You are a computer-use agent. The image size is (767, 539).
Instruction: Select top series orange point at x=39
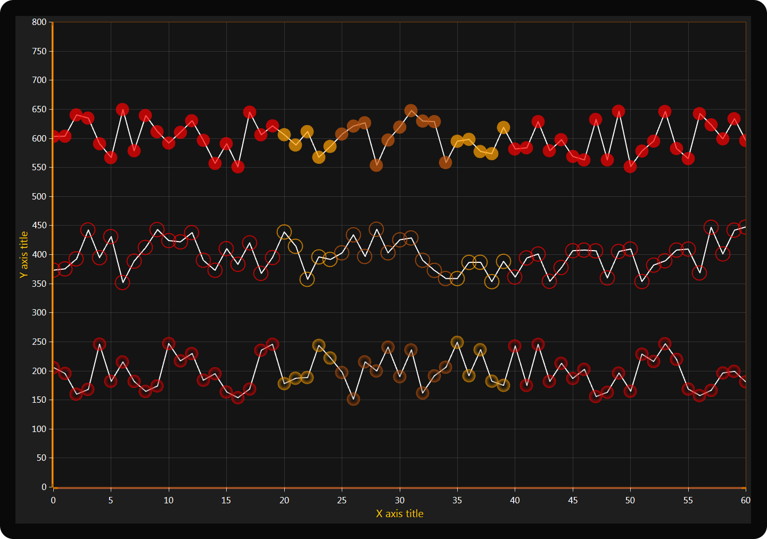pos(503,128)
